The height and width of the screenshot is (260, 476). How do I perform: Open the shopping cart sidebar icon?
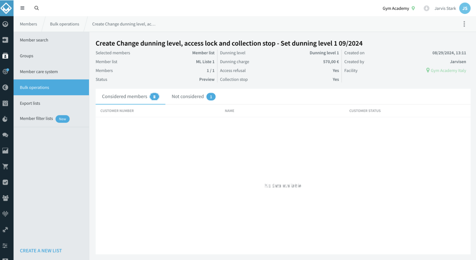[x=5, y=166]
